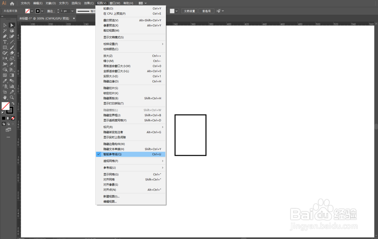Choose 轮廓(O) outline view
This screenshot has height=239, width=378.
(130, 8)
